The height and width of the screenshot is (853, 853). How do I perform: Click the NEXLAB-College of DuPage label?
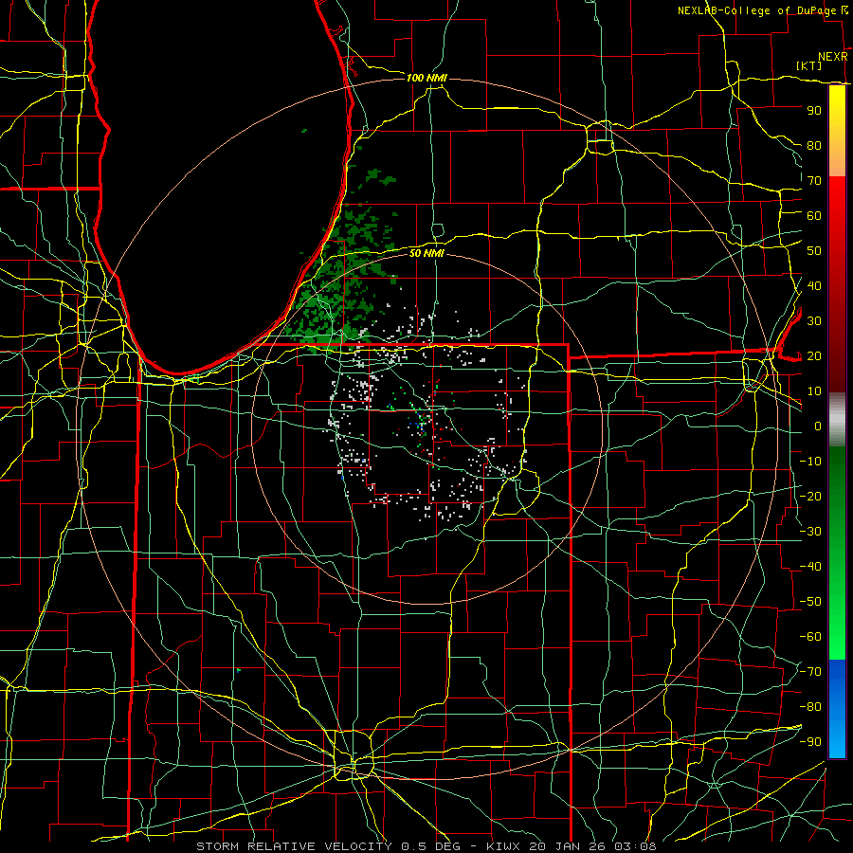click(756, 10)
